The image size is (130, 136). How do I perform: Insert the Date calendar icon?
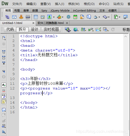(x=75, y=17)
